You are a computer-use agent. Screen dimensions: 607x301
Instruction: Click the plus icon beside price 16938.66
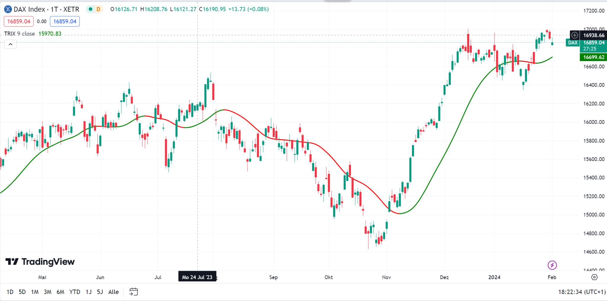[574, 35]
